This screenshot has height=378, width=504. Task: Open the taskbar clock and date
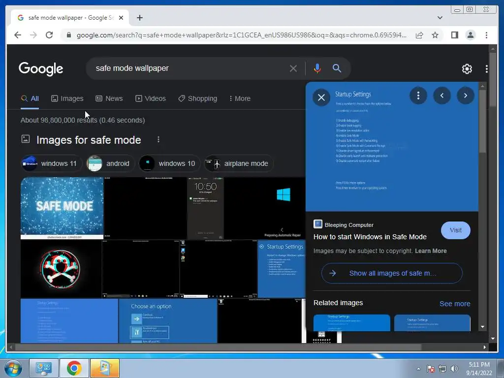(479, 369)
